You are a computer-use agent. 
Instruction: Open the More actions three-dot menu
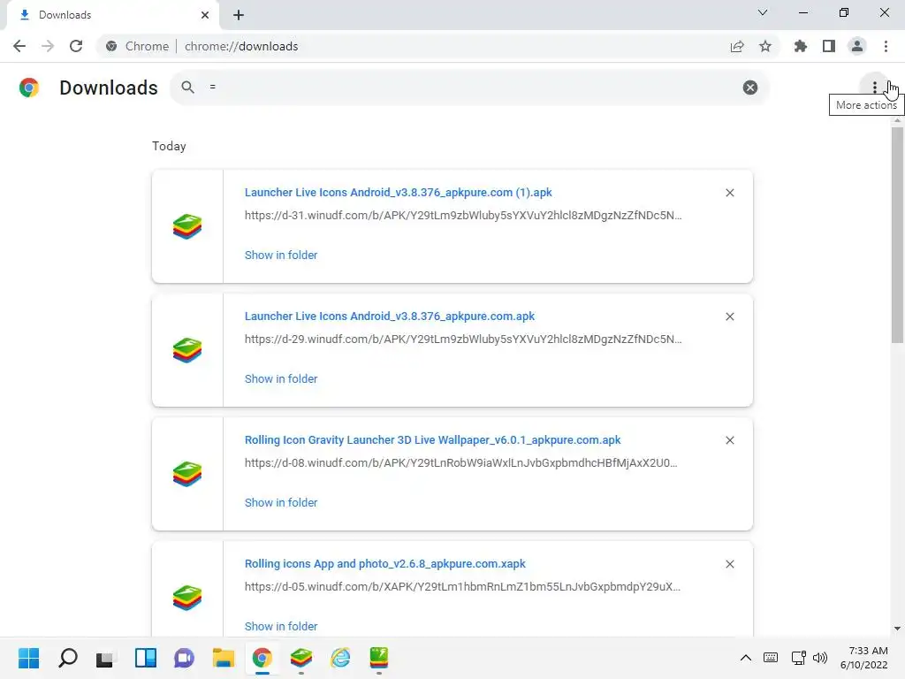(x=875, y=88)
